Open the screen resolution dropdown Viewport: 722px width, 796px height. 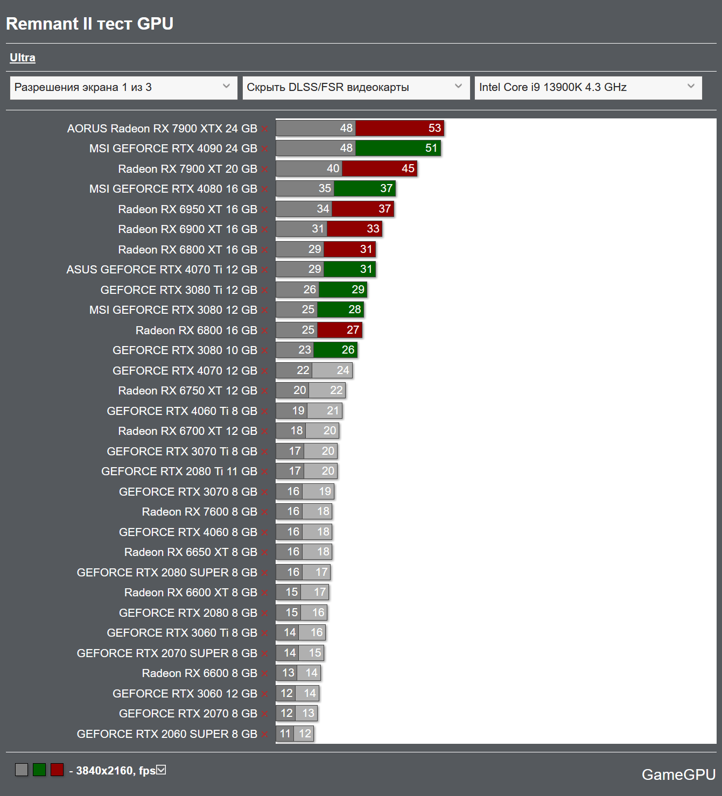pyautogui.click(x=123, y=88)
